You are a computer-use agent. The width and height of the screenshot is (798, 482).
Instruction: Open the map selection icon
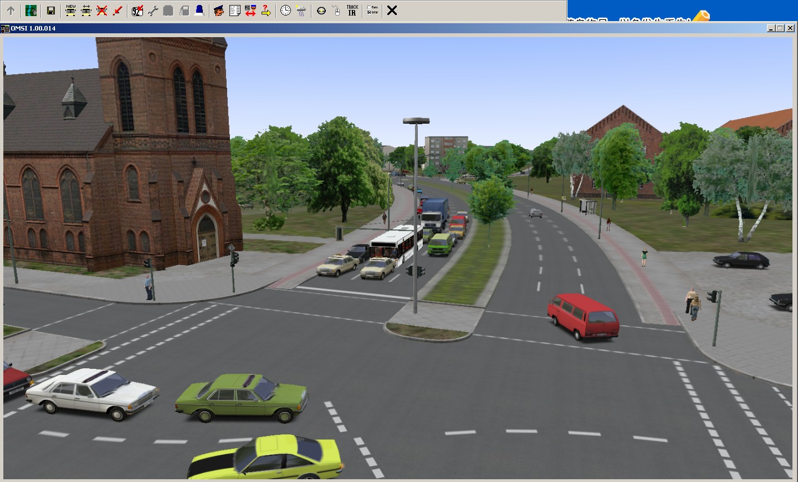tap(31, 11)
